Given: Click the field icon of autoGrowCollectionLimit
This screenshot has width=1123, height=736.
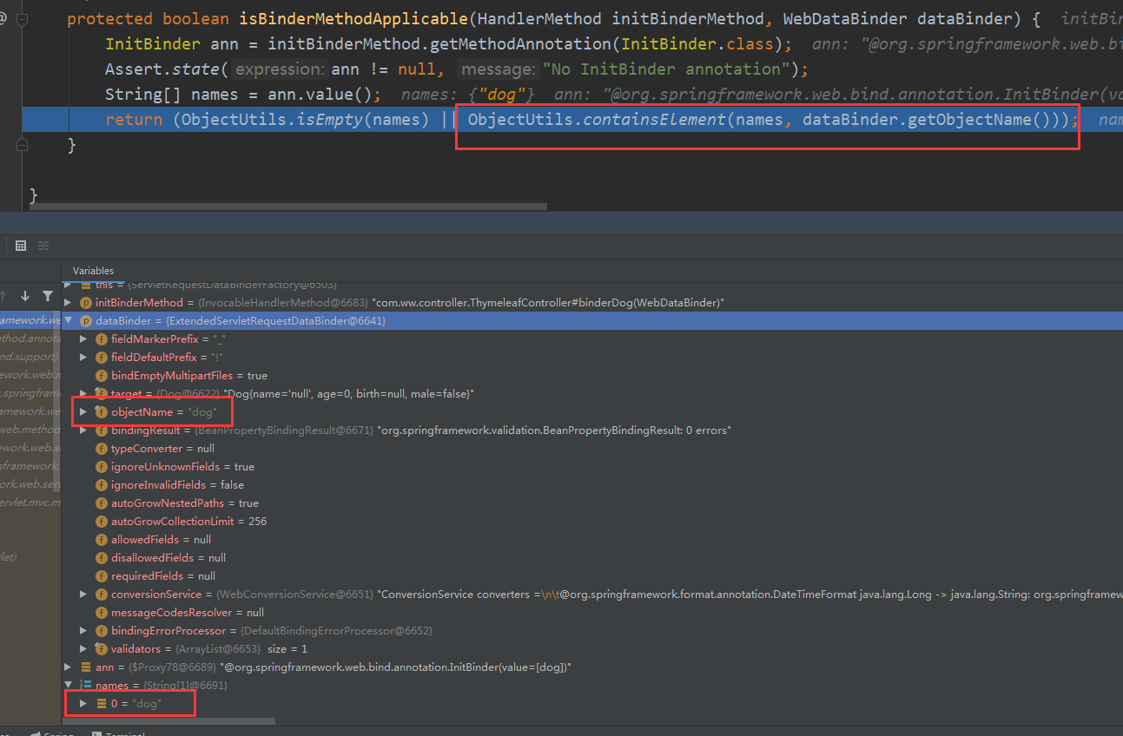Looking at the screenshot, I should click(102, 522).
